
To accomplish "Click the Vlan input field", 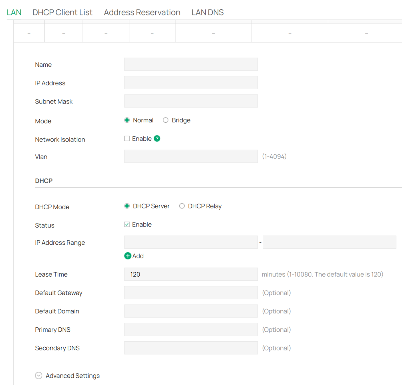I will tap(191, 156).
